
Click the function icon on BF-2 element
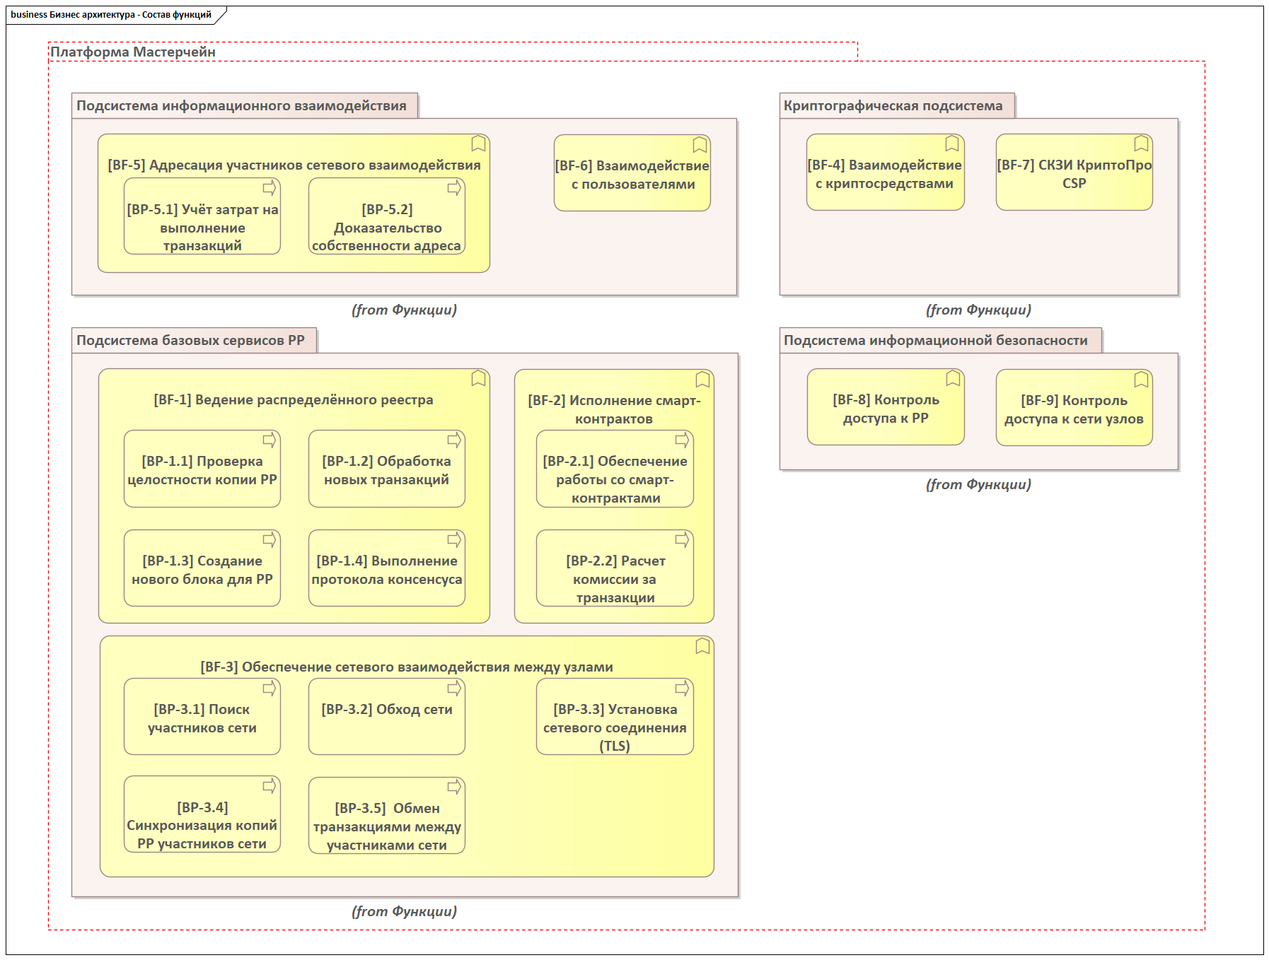(702, 380)
